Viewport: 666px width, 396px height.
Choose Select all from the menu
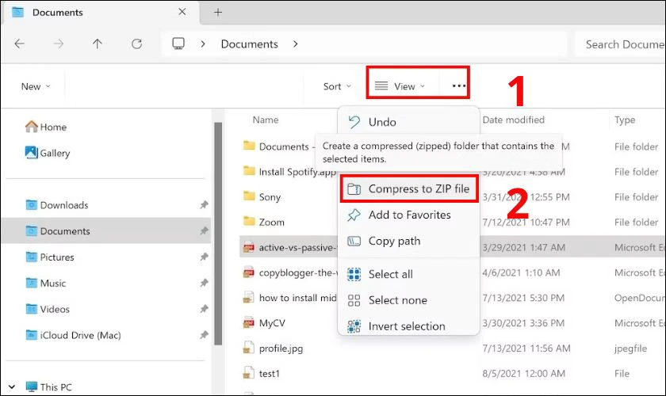409,274
